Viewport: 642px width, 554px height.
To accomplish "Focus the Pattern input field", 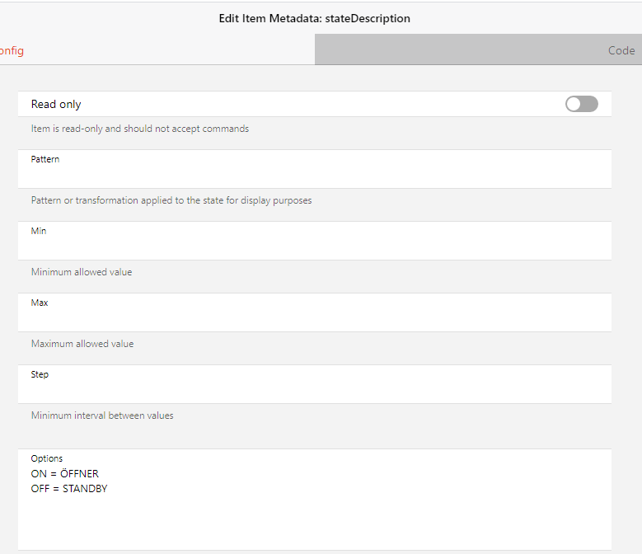I will pyautogui.click(x=313, y=175).
